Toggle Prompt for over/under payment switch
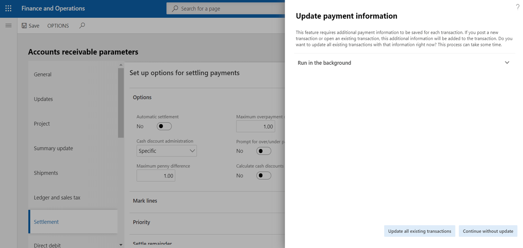Image resolution: width=523 pixels, height=248 pixels. pyautogui.click(x=263, y=151)
